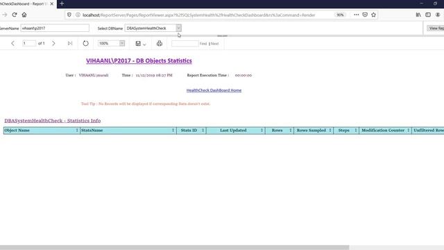
Task: Sort by Object Name column
Action: point(77,131)
